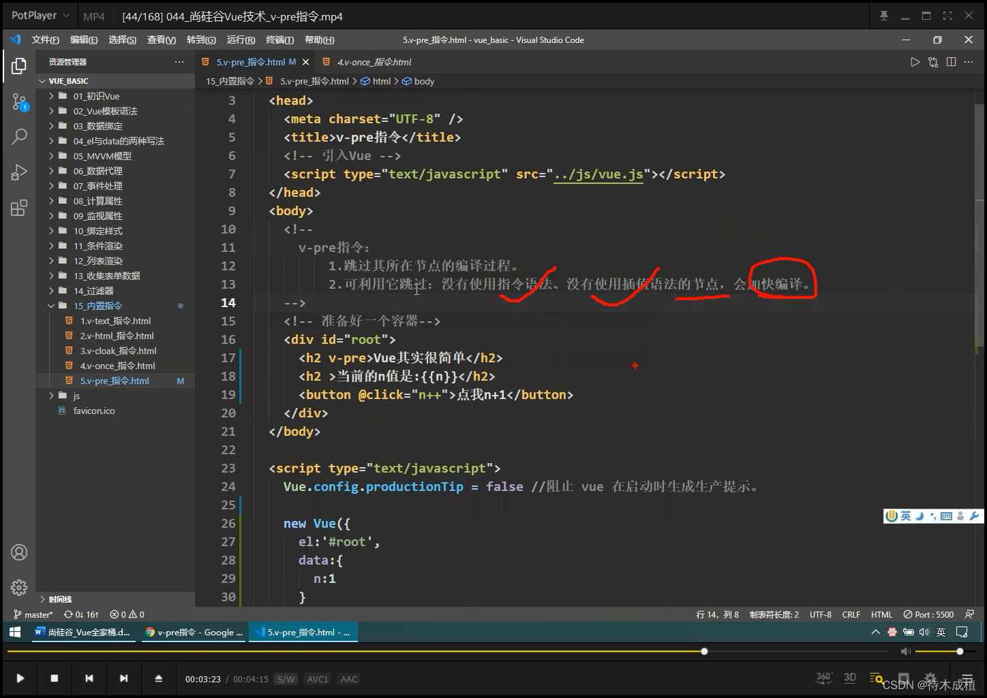This screenshot has width=987, height=698.
Task: Skip to next file in PotPlayer
Action: pos(123,678)
